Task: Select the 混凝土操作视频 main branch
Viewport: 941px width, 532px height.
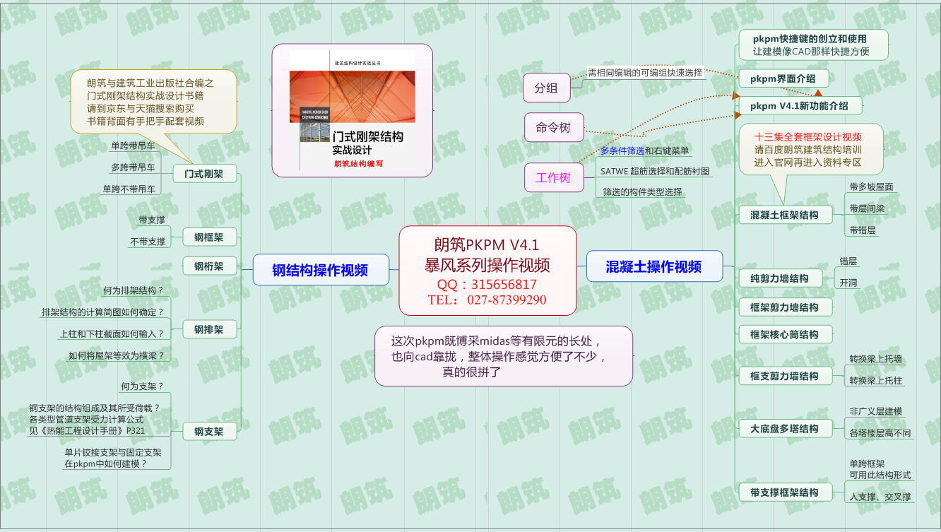Action: pos(654,266)
